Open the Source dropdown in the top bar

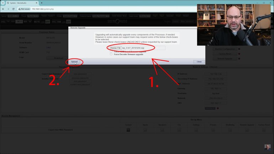[14, 16]
